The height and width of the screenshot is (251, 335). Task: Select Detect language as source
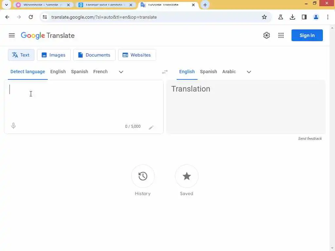tap(28, 72)
